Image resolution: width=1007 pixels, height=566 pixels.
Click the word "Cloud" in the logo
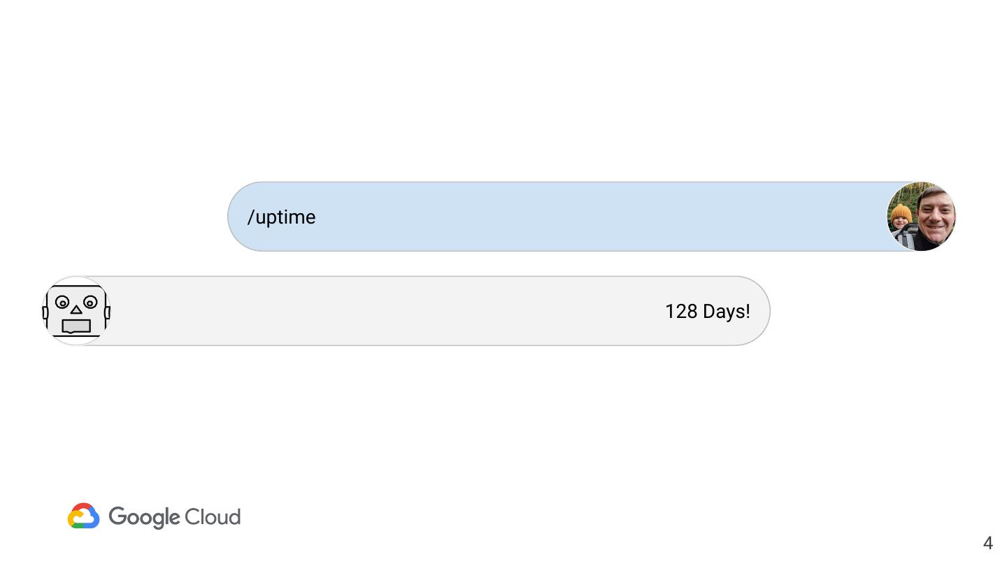213,517
